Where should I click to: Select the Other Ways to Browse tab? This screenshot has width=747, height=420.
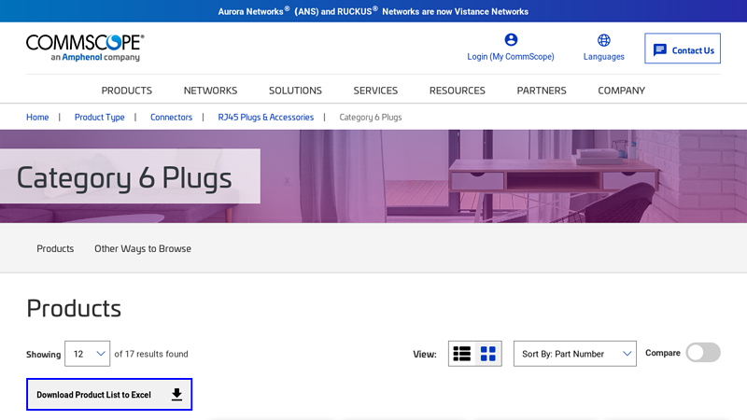[x=143, y=248]
